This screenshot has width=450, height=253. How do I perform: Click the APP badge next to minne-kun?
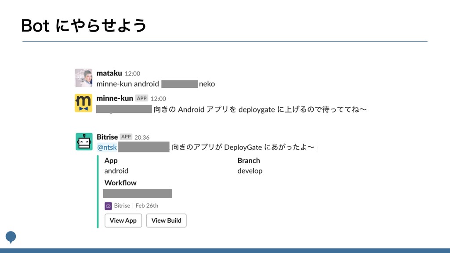(x=142, y=98)
